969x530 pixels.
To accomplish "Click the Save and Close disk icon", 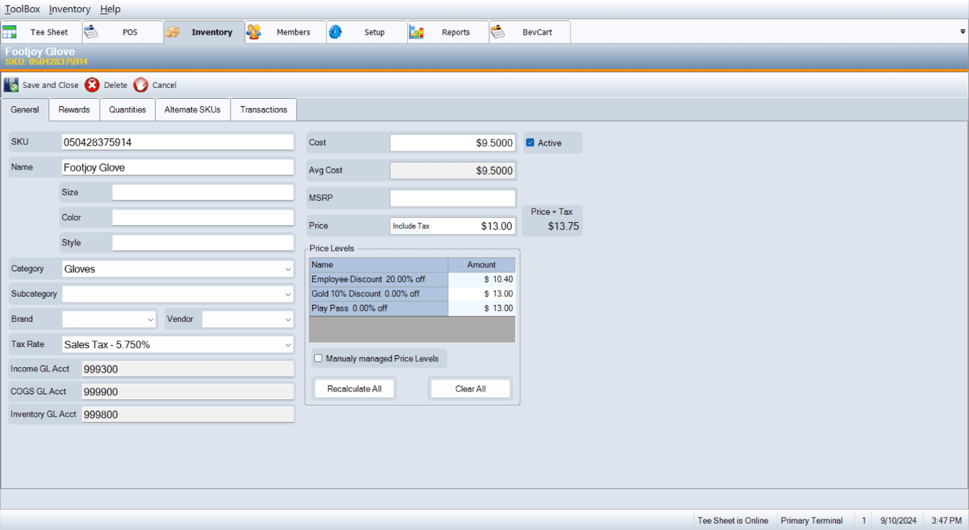I will (11, 85).
